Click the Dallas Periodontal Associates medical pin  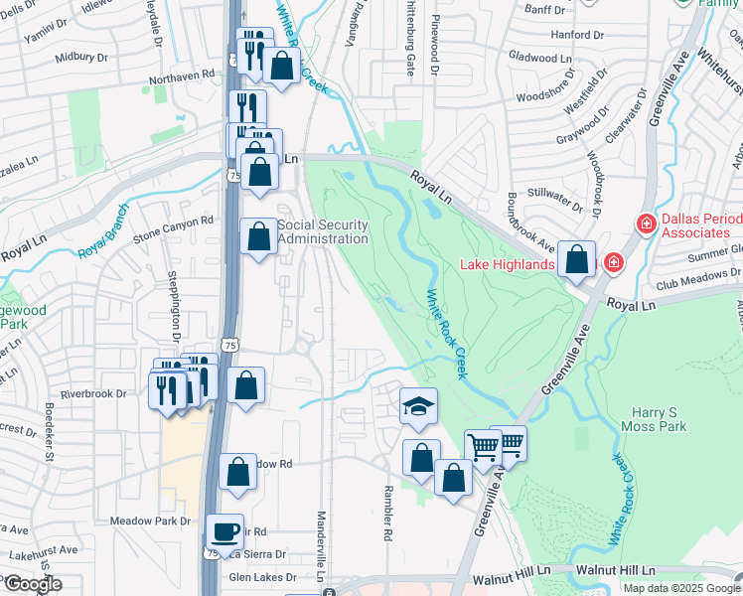(x=647, y=223)
